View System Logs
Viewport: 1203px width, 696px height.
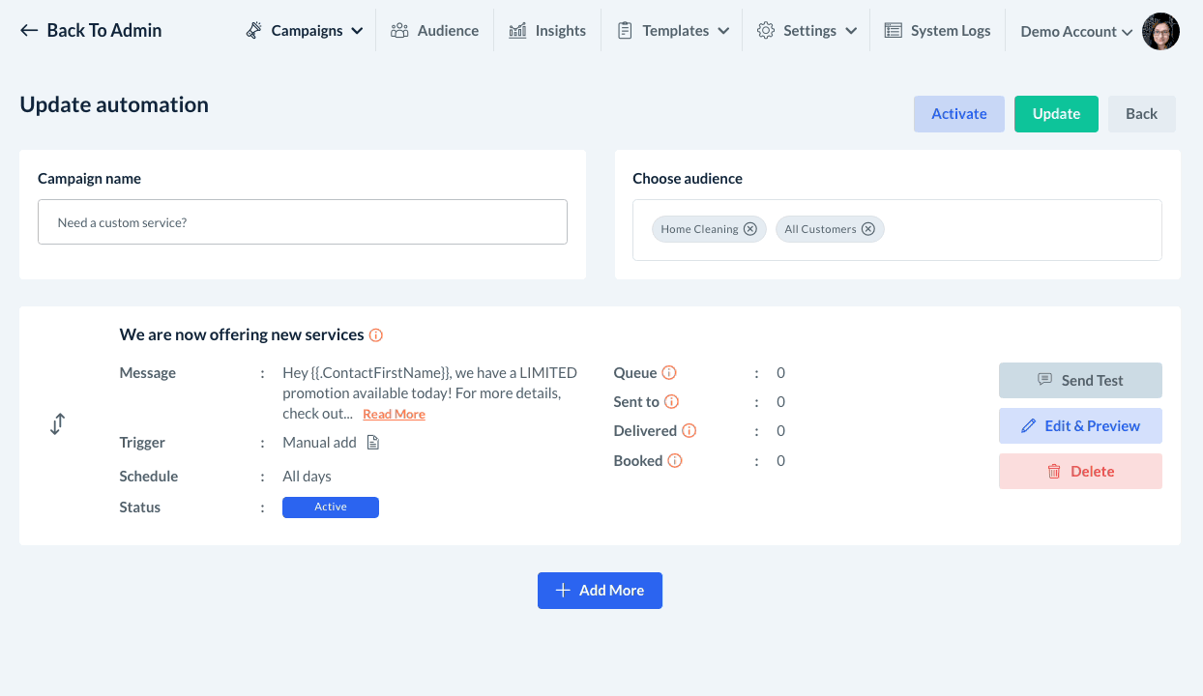pos(938,31)
